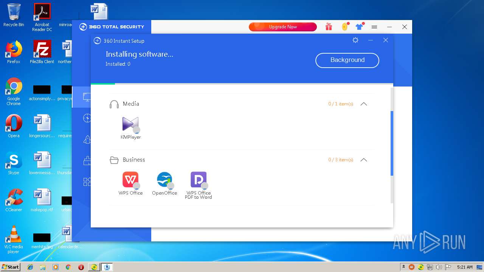Open makepop.rtf document on desktop

pos(42,200)
